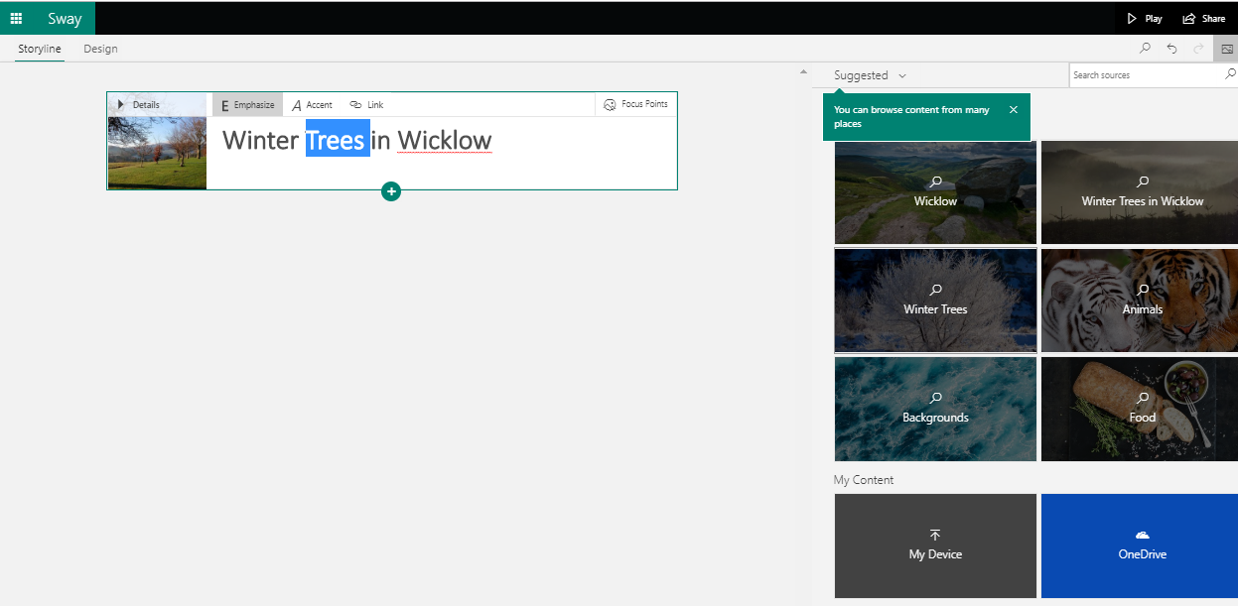The height and width of the screenshot is (606, 1238).
Task: Play the Sway presentation
Action: 1144,18
